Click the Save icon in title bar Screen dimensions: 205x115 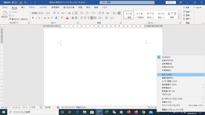pyautogui.click(x=21, y=2)
